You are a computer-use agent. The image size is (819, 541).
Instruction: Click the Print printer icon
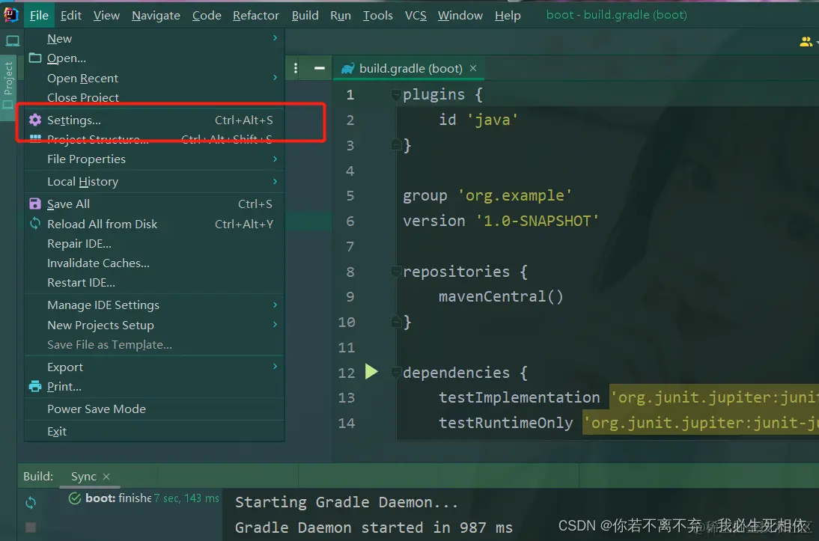(x=35, y=386)
